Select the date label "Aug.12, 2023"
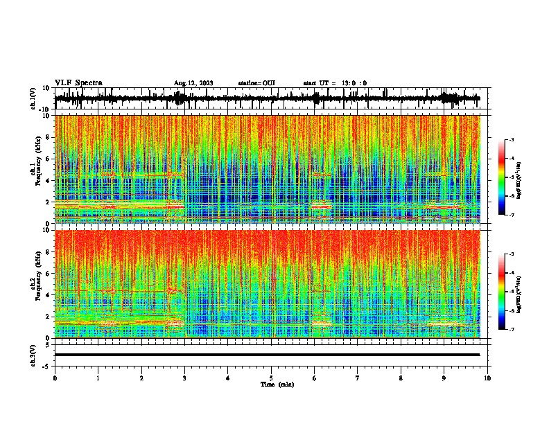The image size is (549, 424). pyautogui.click(x=193, y=83)
